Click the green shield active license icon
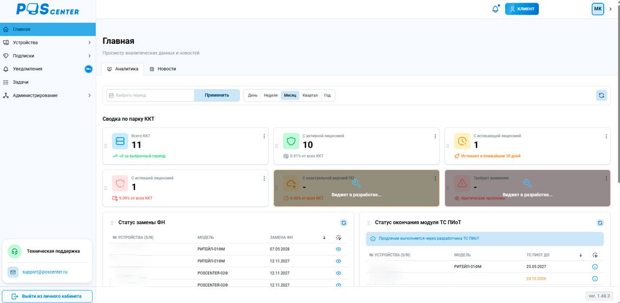Screen dimensions: 620x303 [x=291, y=141]
